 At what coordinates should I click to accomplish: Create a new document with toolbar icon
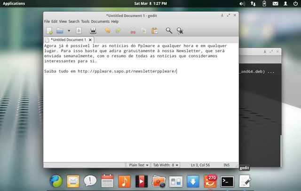point(49,31)
